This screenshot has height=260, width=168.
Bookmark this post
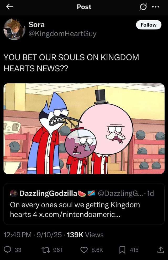122,250
